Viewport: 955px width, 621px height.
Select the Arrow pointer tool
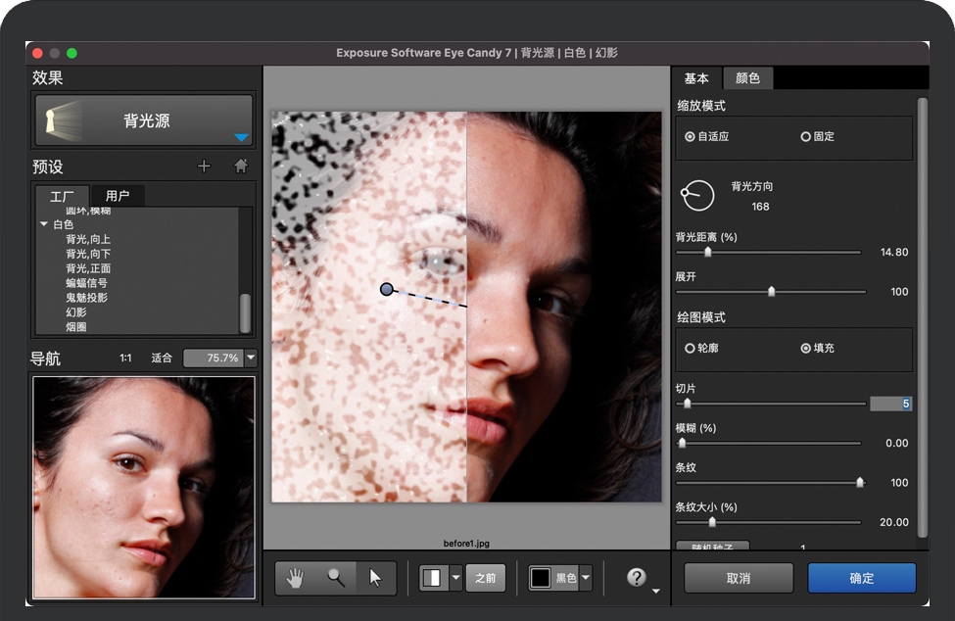(x=375, y=578)
